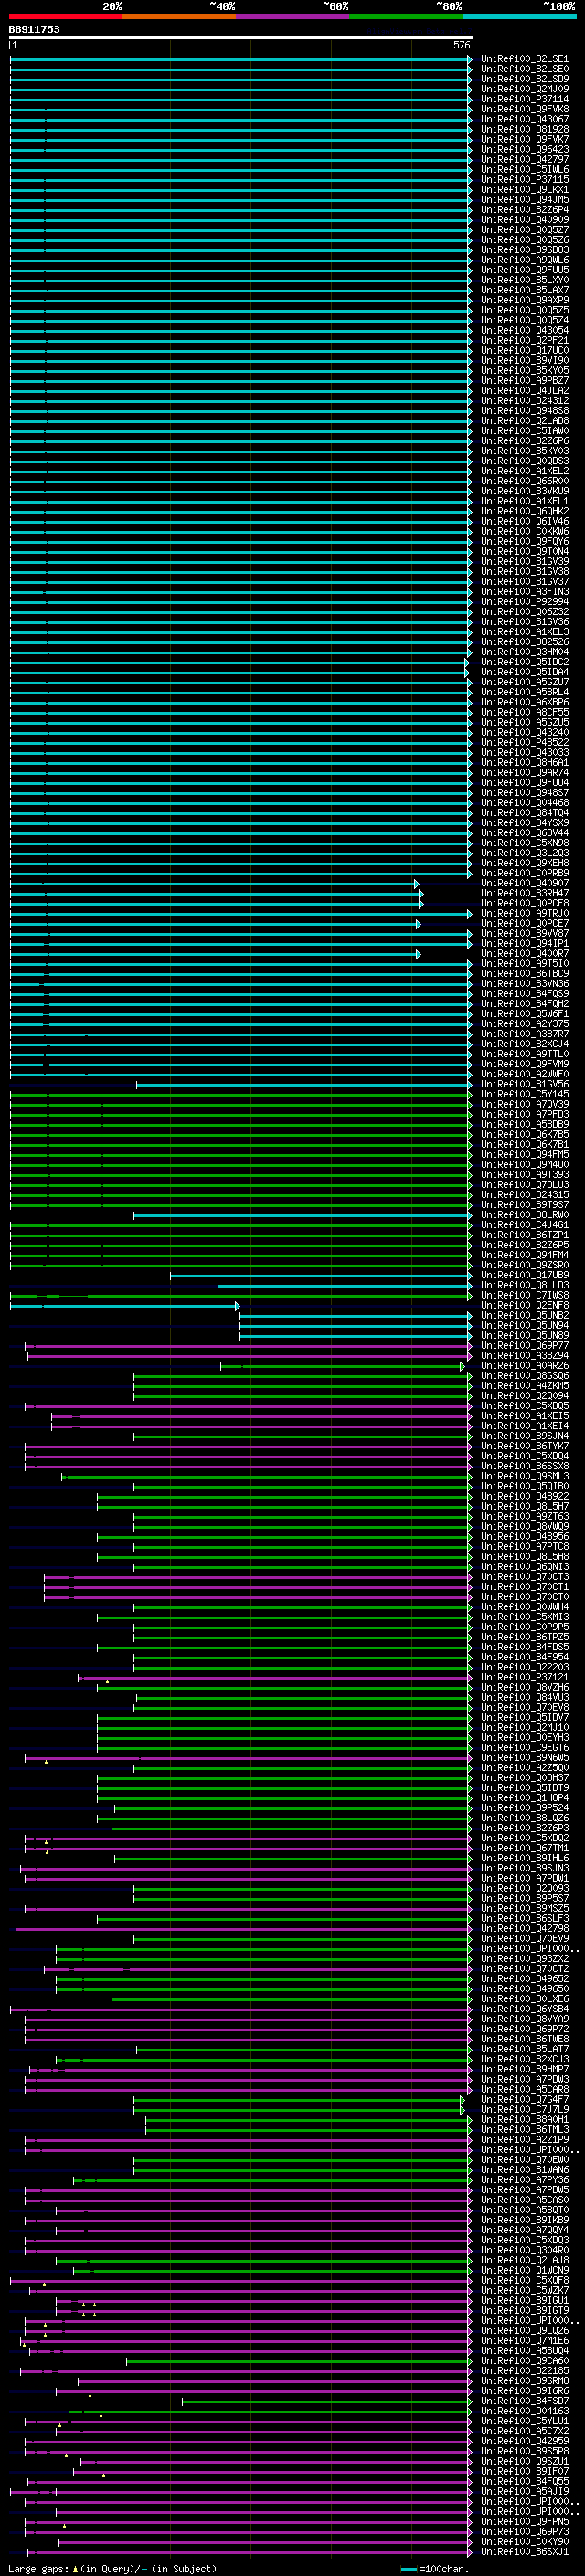Click the green ~80% identity legend segment
This screenshot has height=2576, width=585.
pos(406,16)
